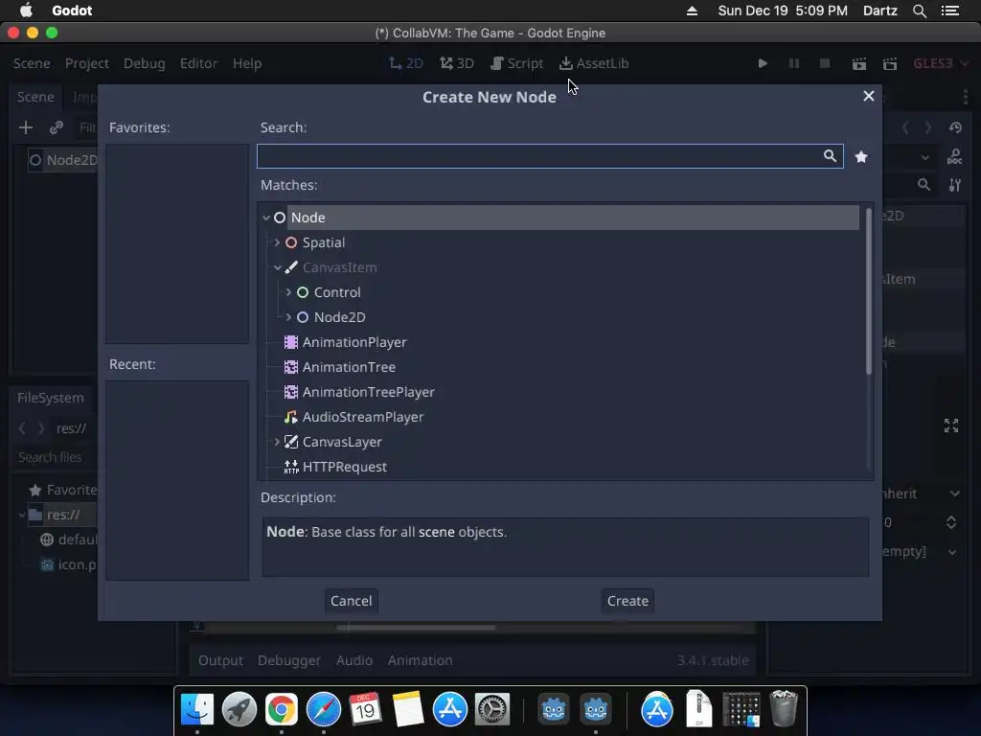Open the Debugger bottom panel
This screenshot has width=981, height=736.
point(289,660)
